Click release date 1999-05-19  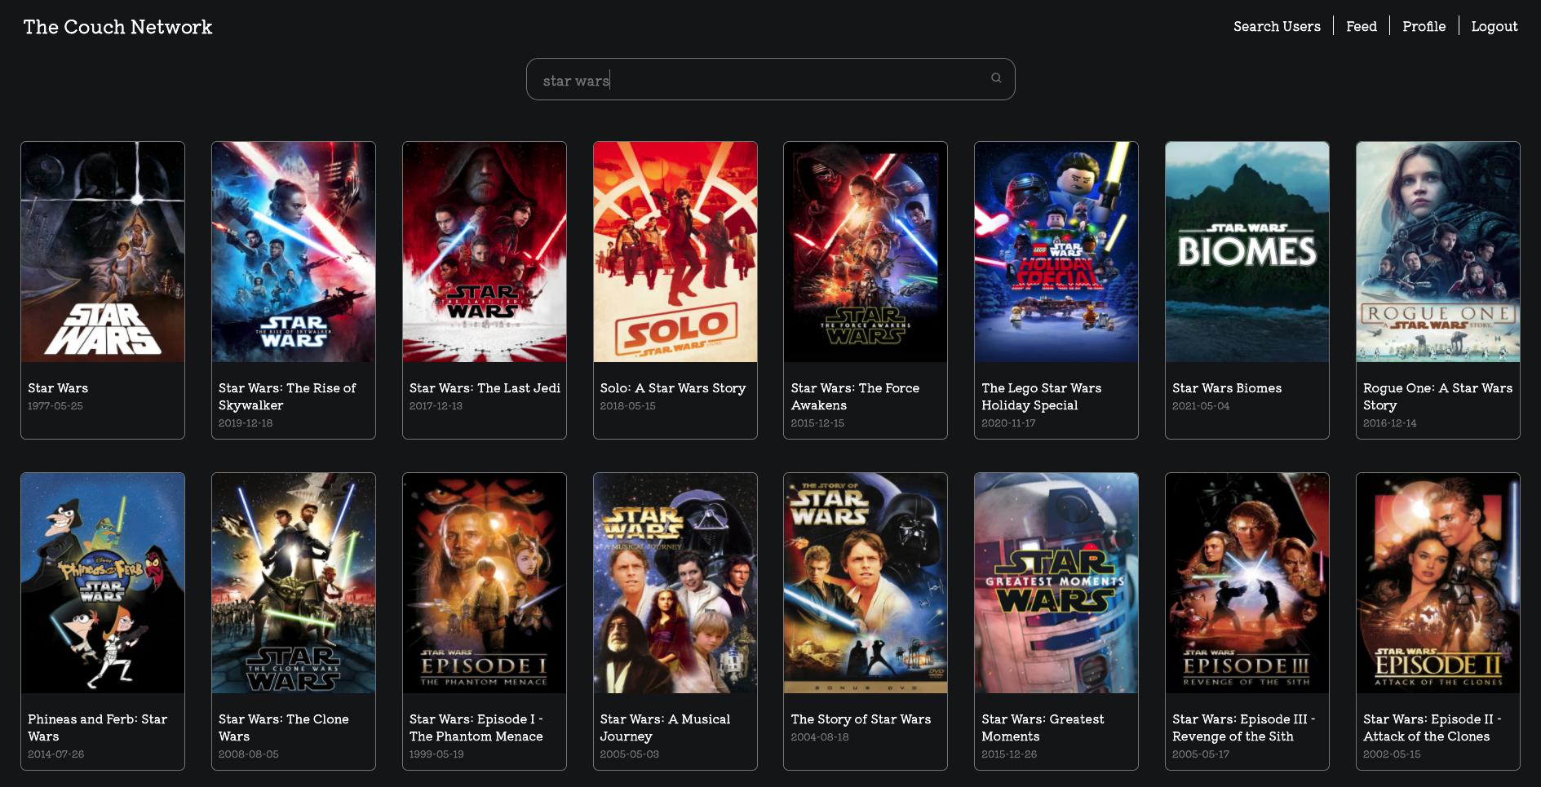click(x=436, y=754)
